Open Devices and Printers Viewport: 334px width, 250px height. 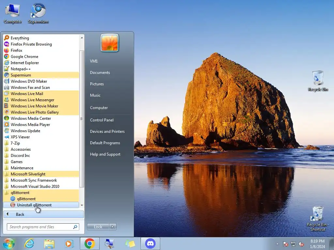pyautogui.click(x=107, y=132)
